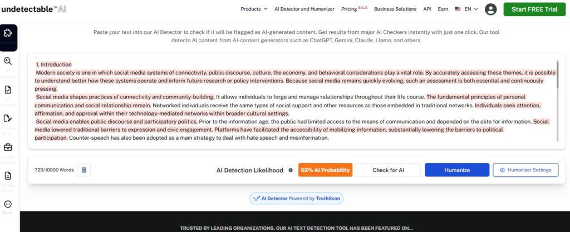
Task: Click sentence 'Social media shapes practices of connectivity'
Action: click(x=125, y=97)
